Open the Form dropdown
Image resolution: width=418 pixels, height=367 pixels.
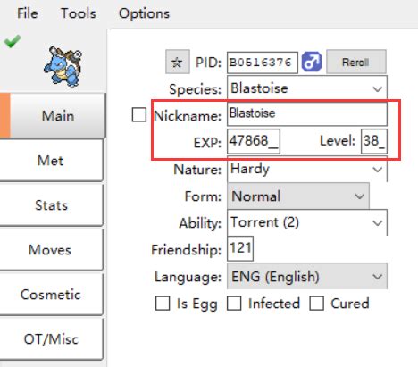click(x=298, y=196)
